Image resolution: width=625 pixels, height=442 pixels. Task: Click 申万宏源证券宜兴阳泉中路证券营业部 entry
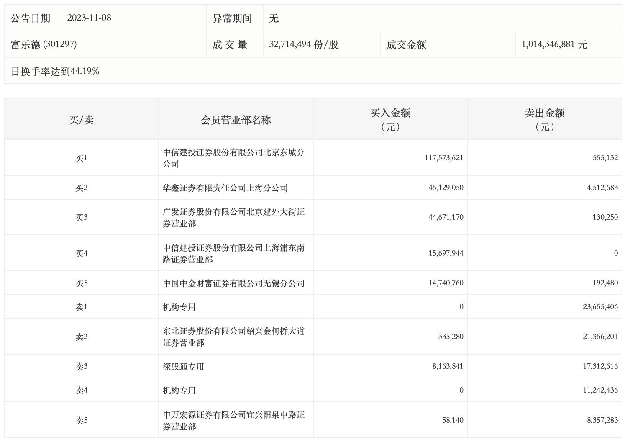point(233,420)
